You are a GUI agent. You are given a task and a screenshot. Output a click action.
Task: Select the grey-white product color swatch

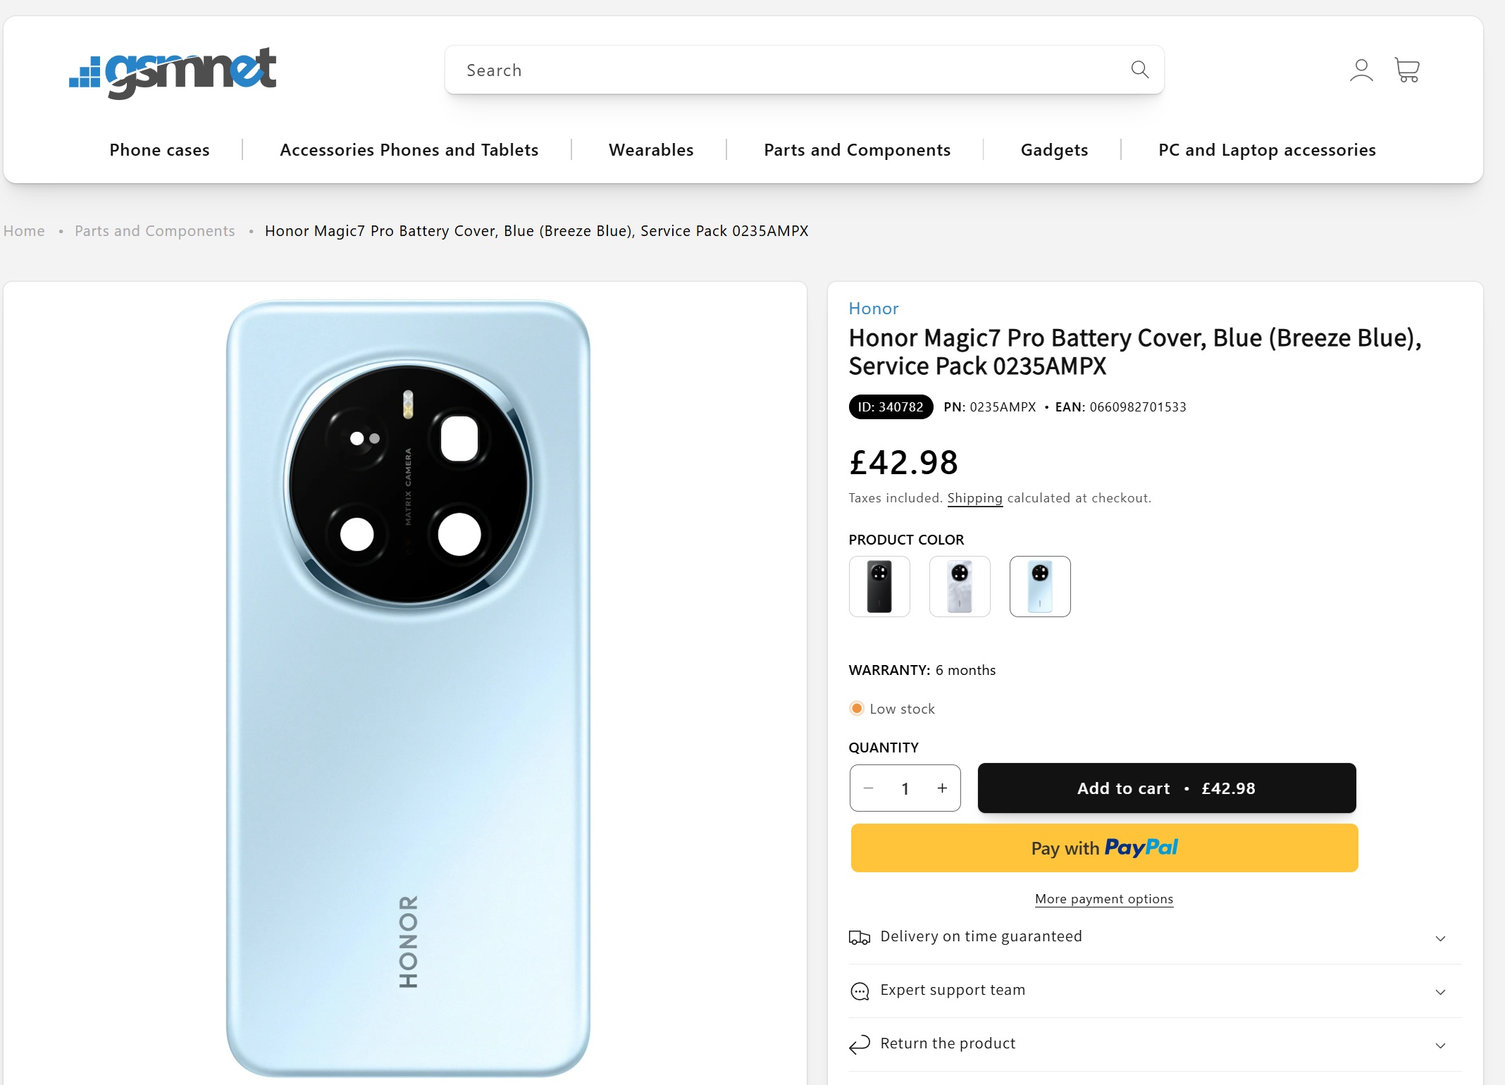tap(960, 586)
